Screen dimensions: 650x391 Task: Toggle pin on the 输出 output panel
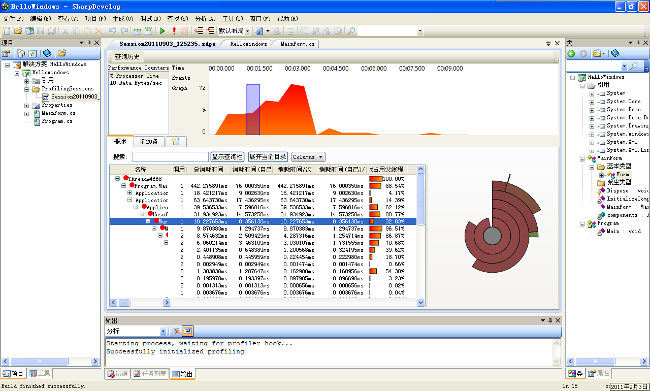(549, 320)
